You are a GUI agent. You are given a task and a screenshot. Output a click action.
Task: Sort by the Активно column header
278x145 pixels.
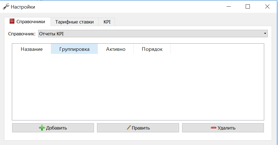[x=116, y=49]
